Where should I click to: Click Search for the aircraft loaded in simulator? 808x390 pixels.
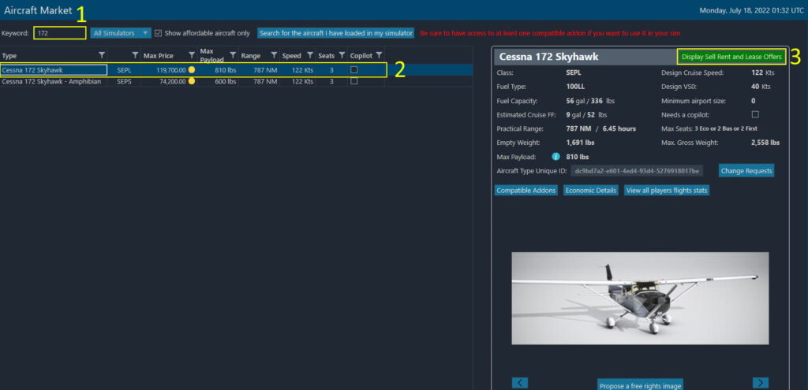[x=336, y=33]
